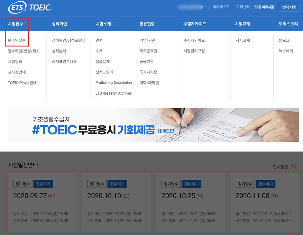Select the 시험접수 main menu
The width and height of the screenshot is (303, 235).
(x=15, y=24)
